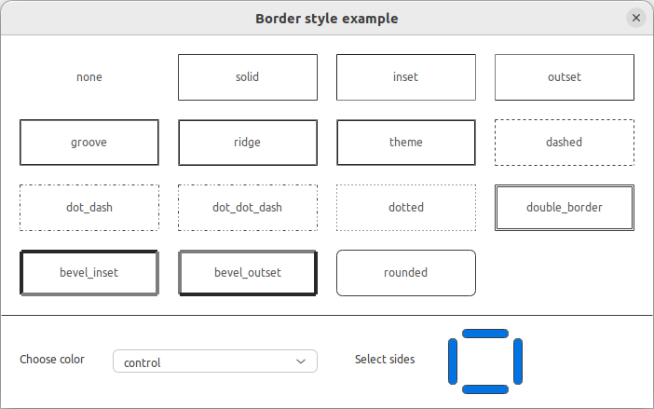The height and width of the screenshot is (409, 654).
Task: Close the Border style example window
Action: 636,18
